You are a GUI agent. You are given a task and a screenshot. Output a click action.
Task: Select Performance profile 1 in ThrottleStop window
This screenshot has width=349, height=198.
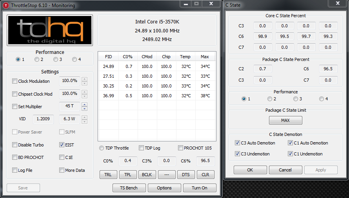(18, 59)
